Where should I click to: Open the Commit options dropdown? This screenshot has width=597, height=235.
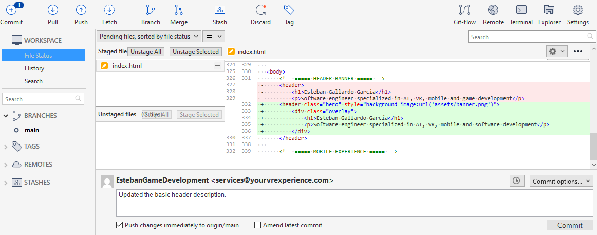click(562, 181)
